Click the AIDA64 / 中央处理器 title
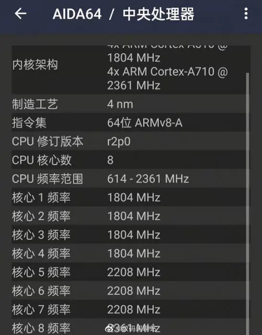 (x=123, y=14)
